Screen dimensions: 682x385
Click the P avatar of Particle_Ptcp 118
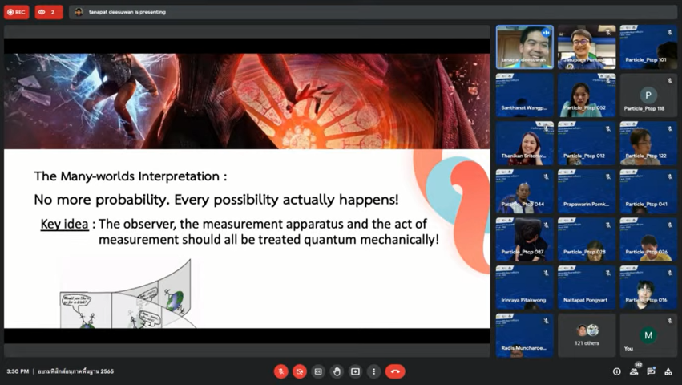[x=648, y=95]
